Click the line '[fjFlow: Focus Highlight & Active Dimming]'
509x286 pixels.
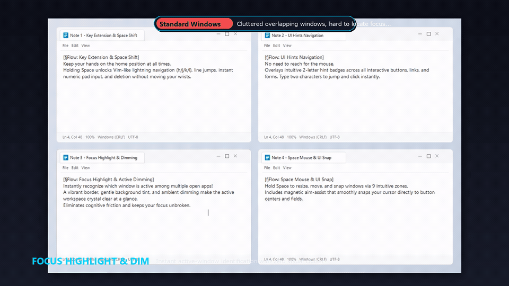(x=108, y=180)
